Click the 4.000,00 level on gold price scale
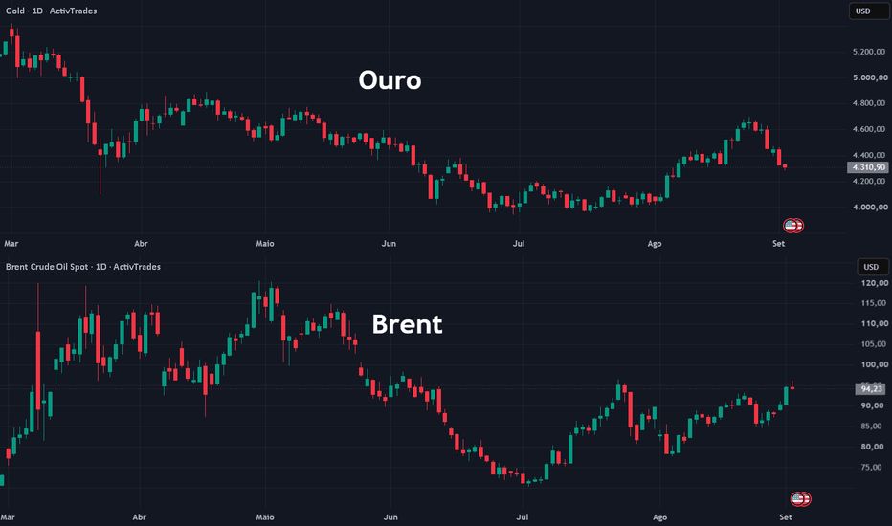 pyautogui.click(x=870, y=208)
